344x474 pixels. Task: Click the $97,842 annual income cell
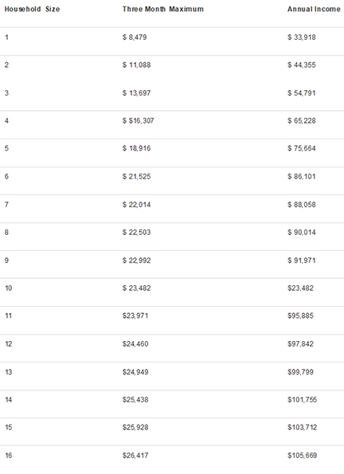click(300, 343)
